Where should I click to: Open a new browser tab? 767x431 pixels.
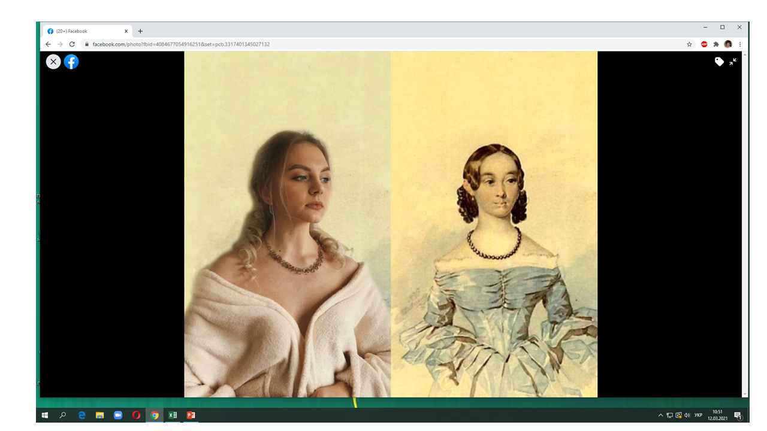point(140,31)
